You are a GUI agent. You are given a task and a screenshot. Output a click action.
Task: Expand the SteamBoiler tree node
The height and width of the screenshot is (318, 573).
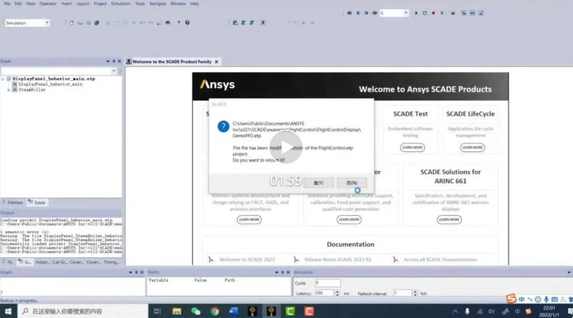[9, 90]
